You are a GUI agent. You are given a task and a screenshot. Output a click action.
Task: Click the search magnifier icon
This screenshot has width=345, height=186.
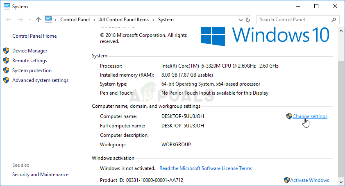[x=334, y=20]
